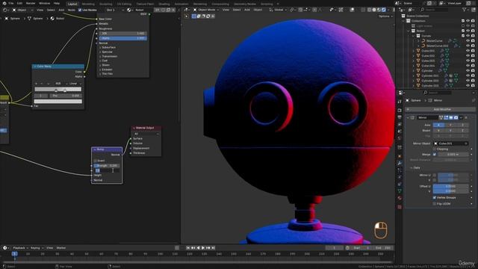Click the Color Ramp stop color swatch
The height and width of the screenshot is (269, 478).
58,102
